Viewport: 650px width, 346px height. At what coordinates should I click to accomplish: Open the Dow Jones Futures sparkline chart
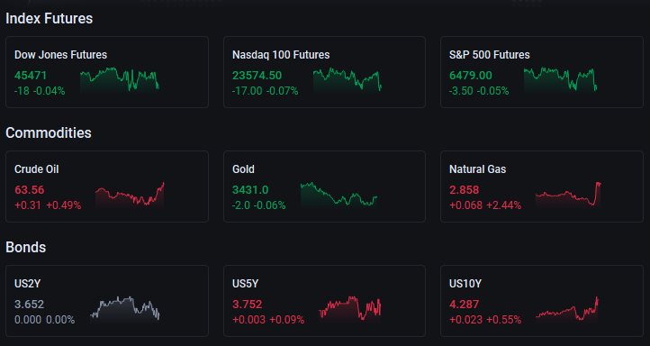tap(120, 79)
